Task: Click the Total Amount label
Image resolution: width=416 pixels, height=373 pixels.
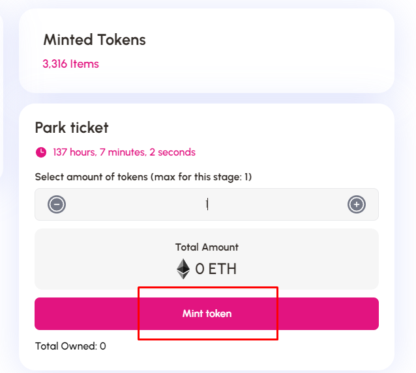Action: click(207, 247)
